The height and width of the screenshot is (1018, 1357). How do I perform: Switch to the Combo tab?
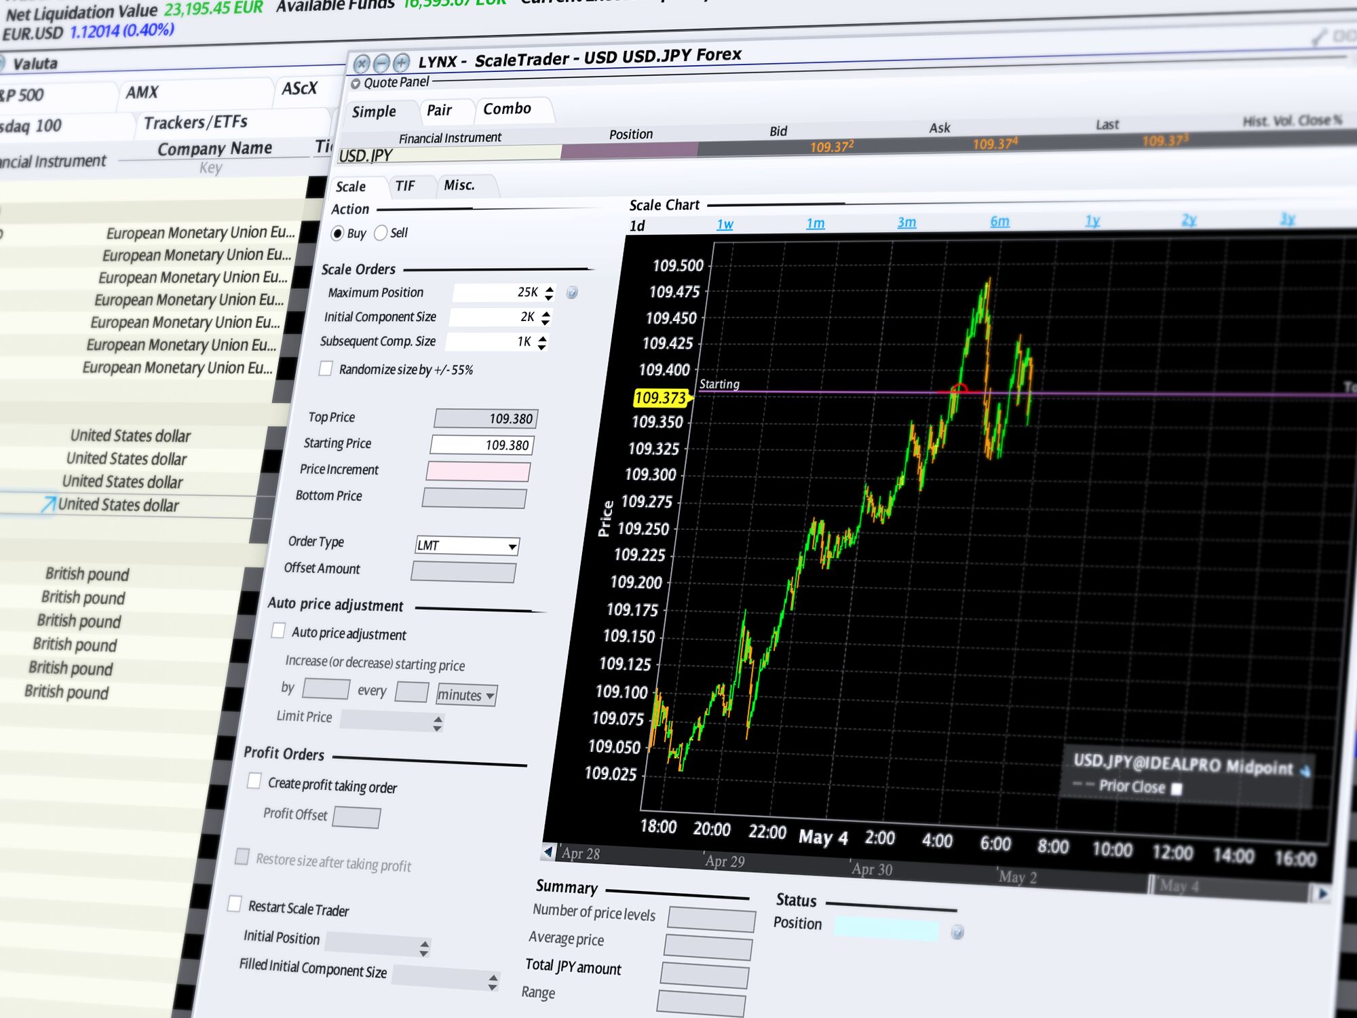coord(508,109)
